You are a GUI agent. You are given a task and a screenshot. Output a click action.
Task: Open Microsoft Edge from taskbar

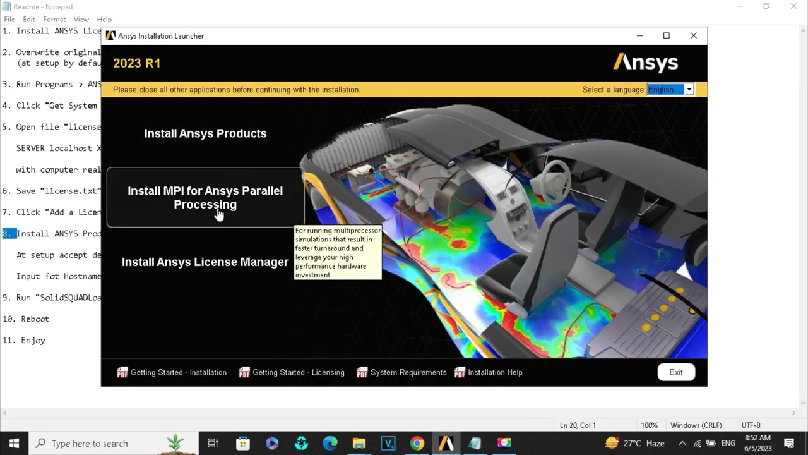point(330,443)
